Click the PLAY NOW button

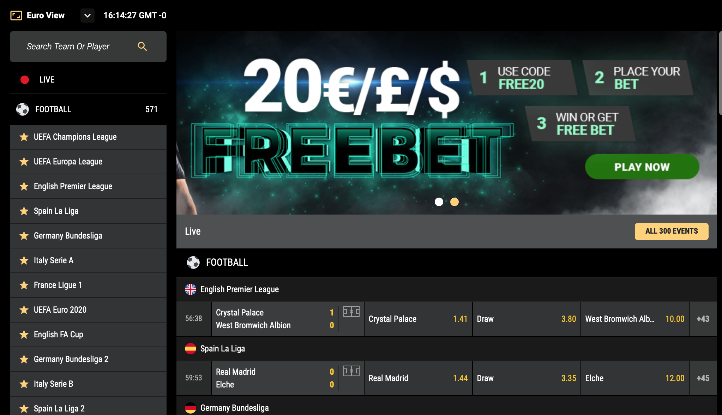point(642,167)
